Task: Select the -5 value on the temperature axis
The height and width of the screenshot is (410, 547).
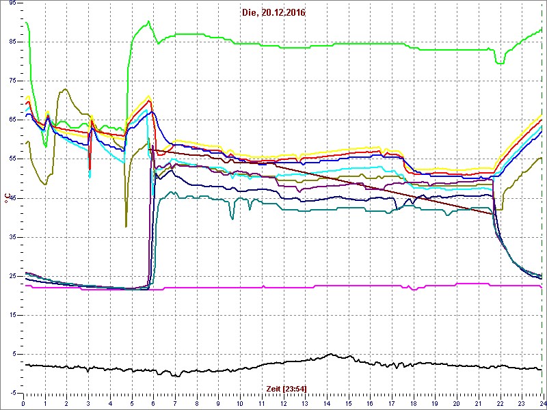Action: click(12, 394)
